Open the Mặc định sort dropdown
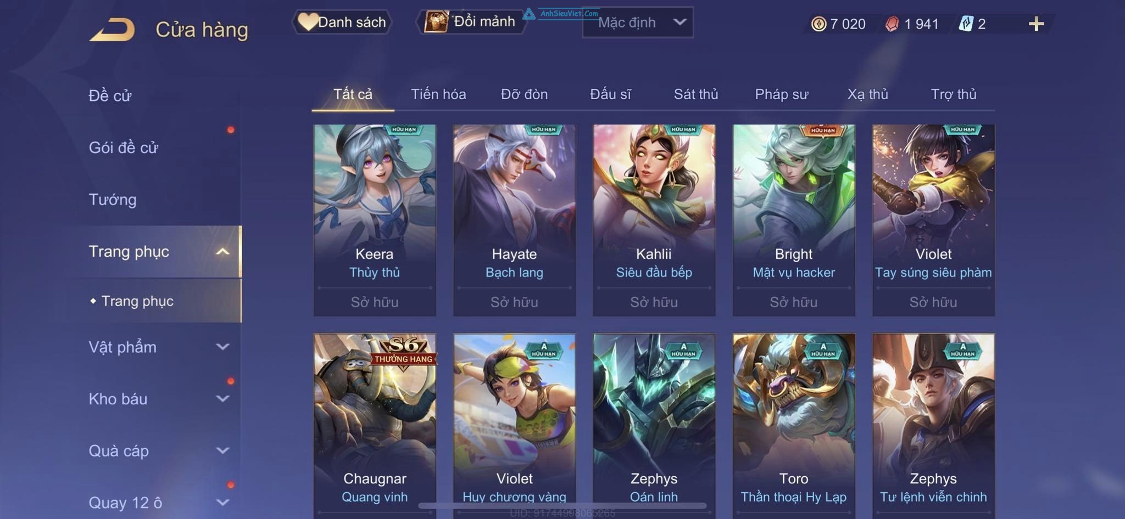1125x519 pixels. tap(638, 22)
